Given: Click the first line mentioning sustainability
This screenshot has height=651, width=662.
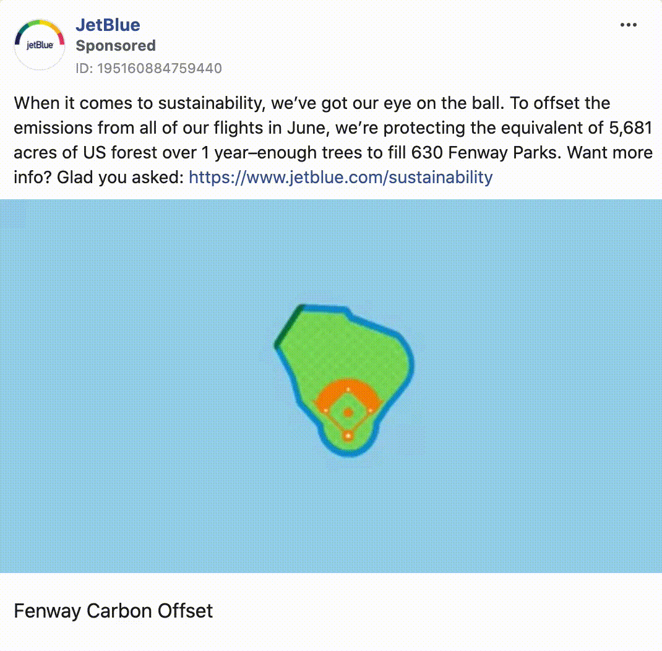Looking at the screenshot, I should (x=312, y=103).
